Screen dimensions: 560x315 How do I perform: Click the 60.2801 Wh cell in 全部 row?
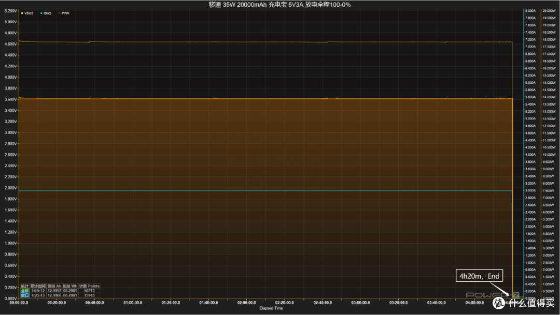[x=70, y=291]
